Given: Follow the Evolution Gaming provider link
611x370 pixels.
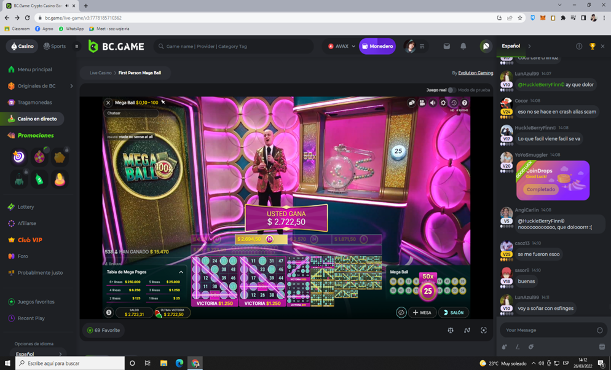Looking at the screenshot, I should click(475, 73).
